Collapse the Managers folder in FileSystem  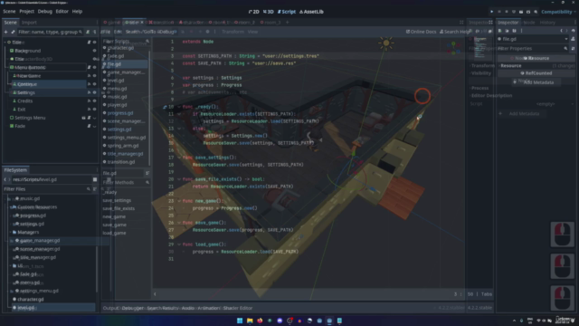pos(10,233)
